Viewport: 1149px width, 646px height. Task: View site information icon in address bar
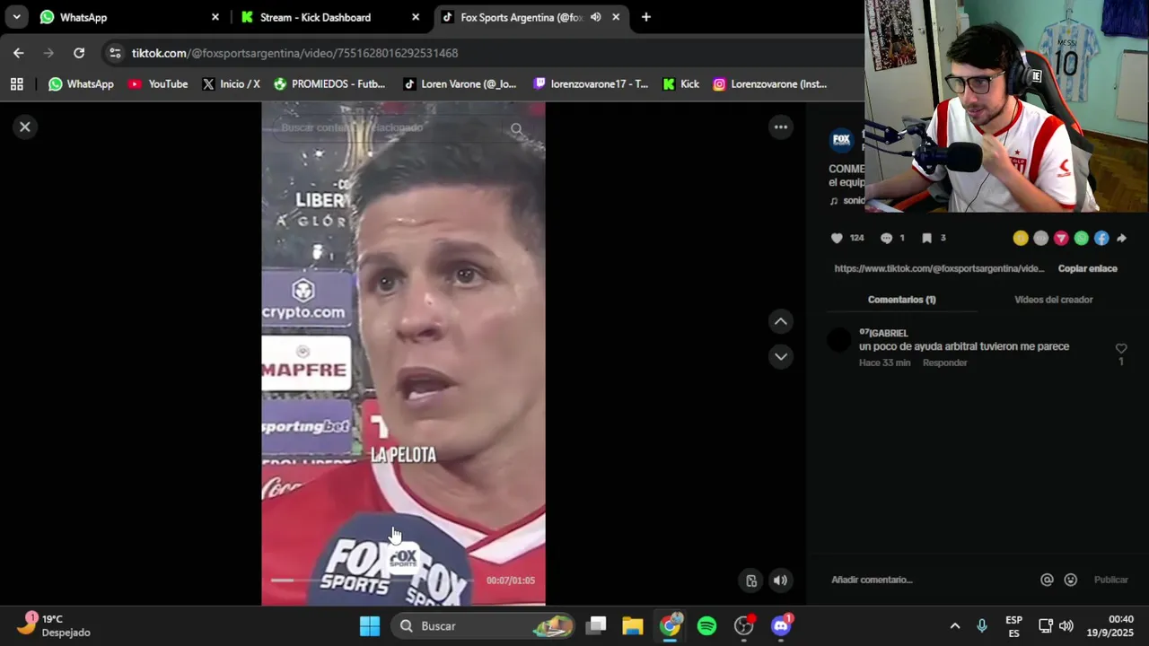115,53
